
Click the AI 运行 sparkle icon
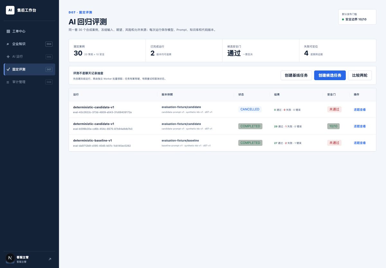(x=8, y=57)
